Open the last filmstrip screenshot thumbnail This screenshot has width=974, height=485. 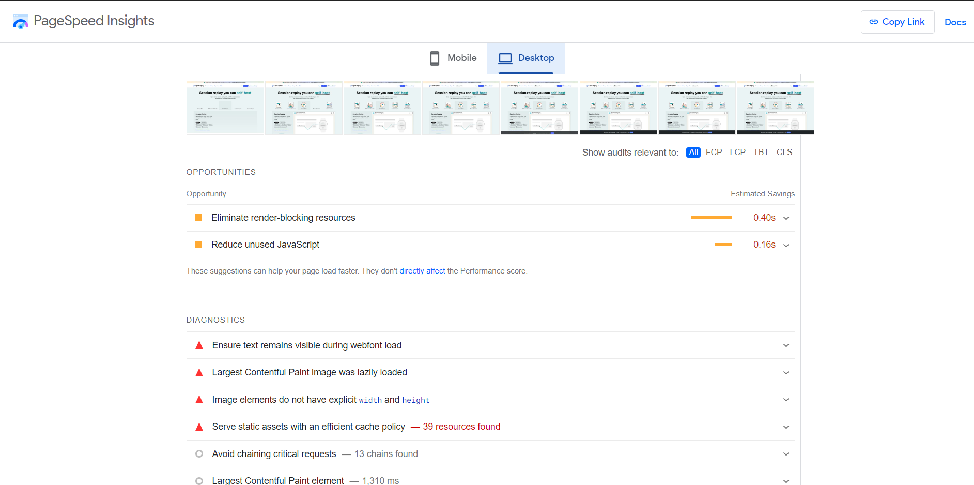[x=776, y=108]
